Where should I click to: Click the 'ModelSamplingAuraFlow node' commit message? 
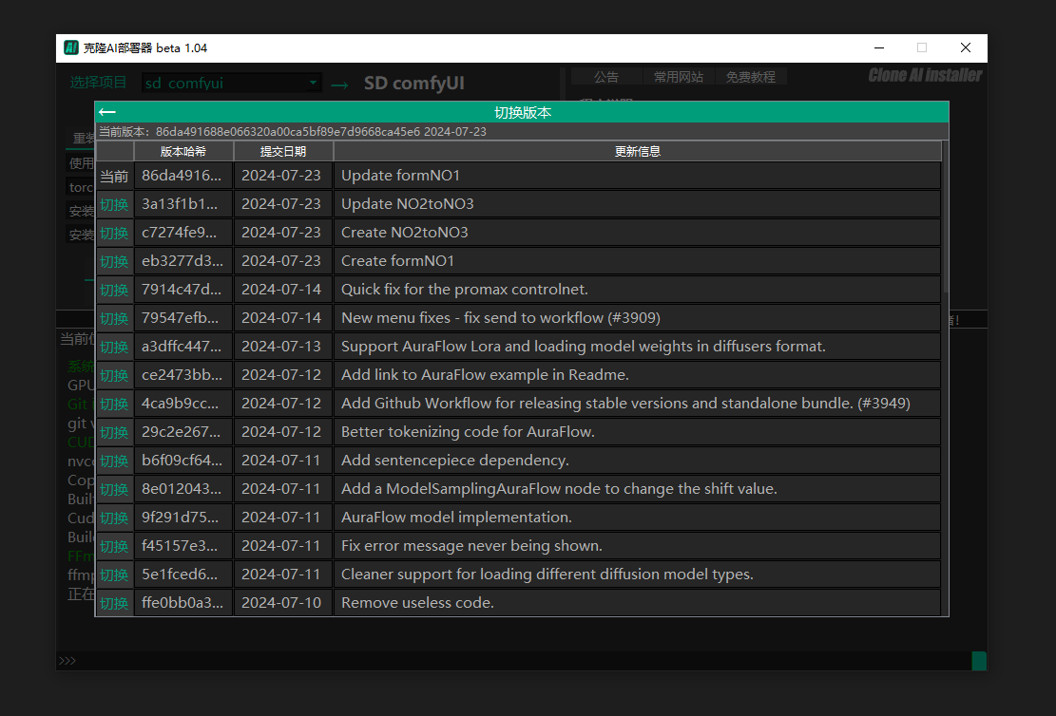[559, 488]
